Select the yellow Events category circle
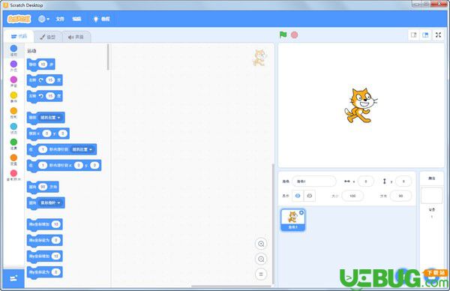 click(13, 95)
